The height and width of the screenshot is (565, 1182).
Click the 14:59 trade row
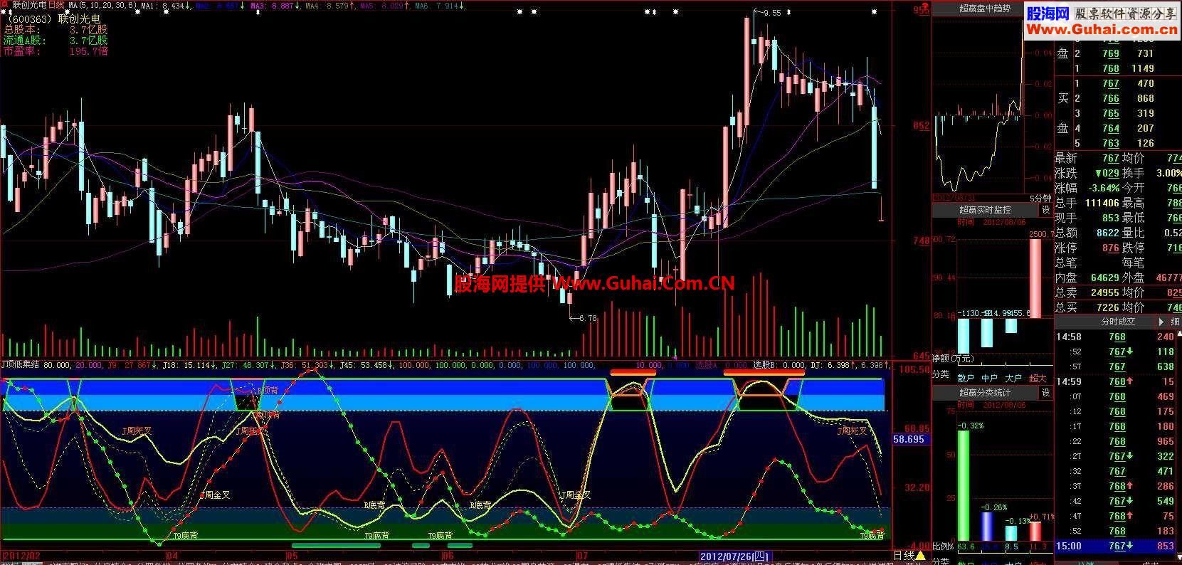pos(1118,381)
